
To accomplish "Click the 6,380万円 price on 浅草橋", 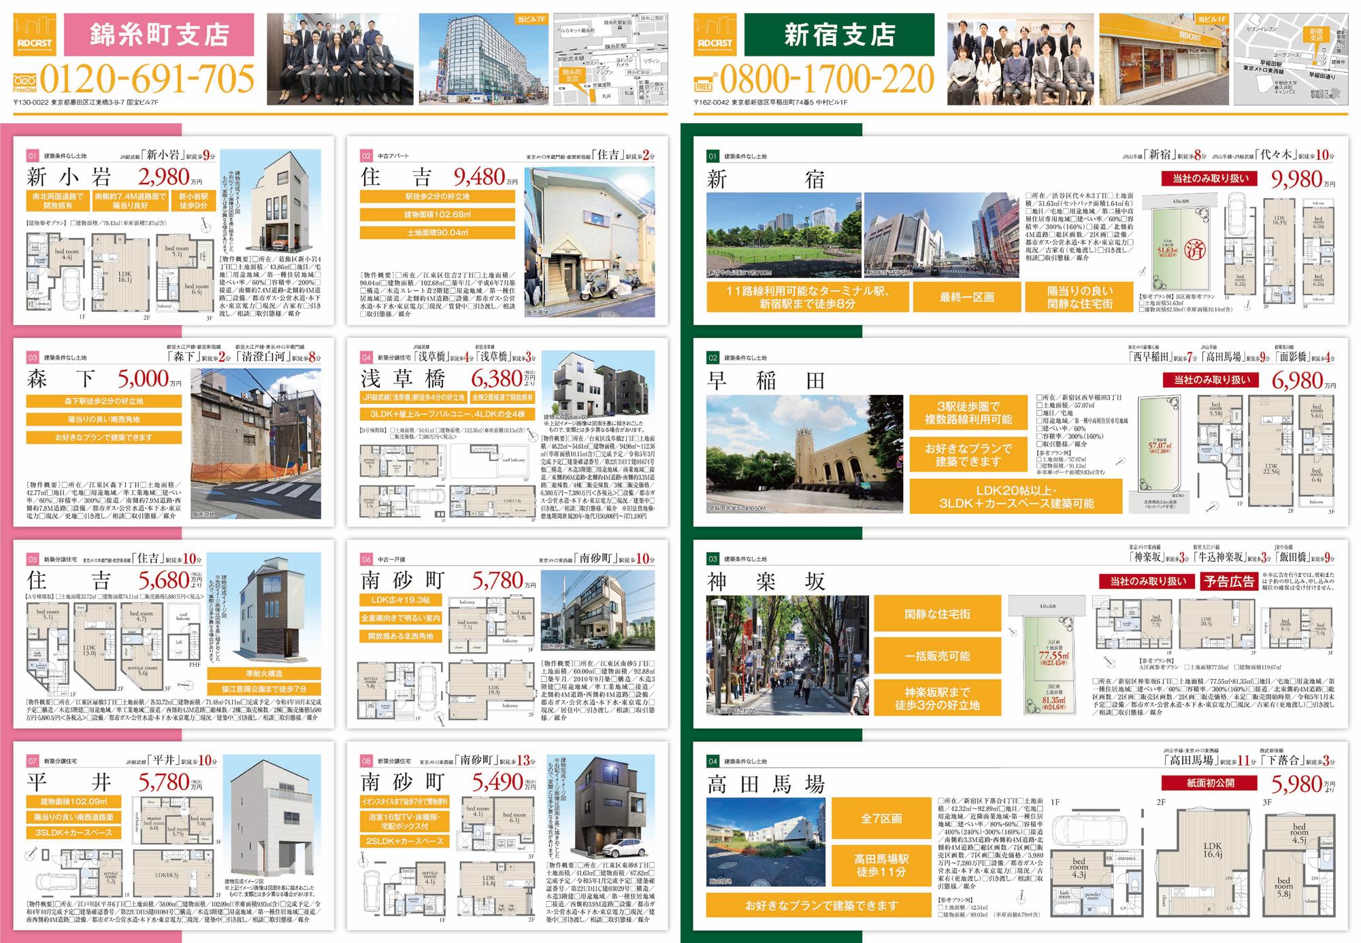I will [504, 378].
